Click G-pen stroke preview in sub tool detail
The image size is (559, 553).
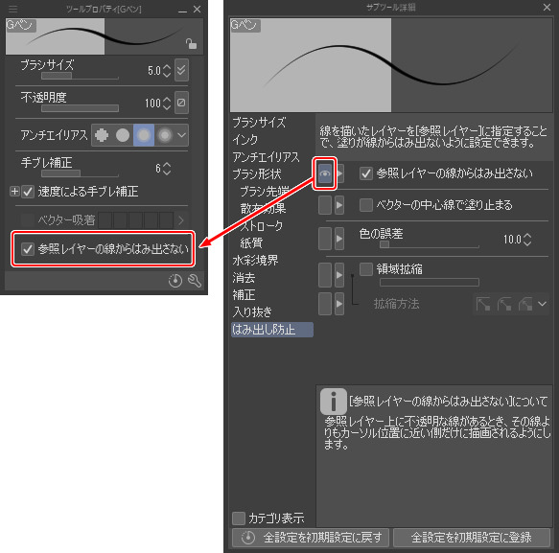pyautogui.click(x=391, y=65)
